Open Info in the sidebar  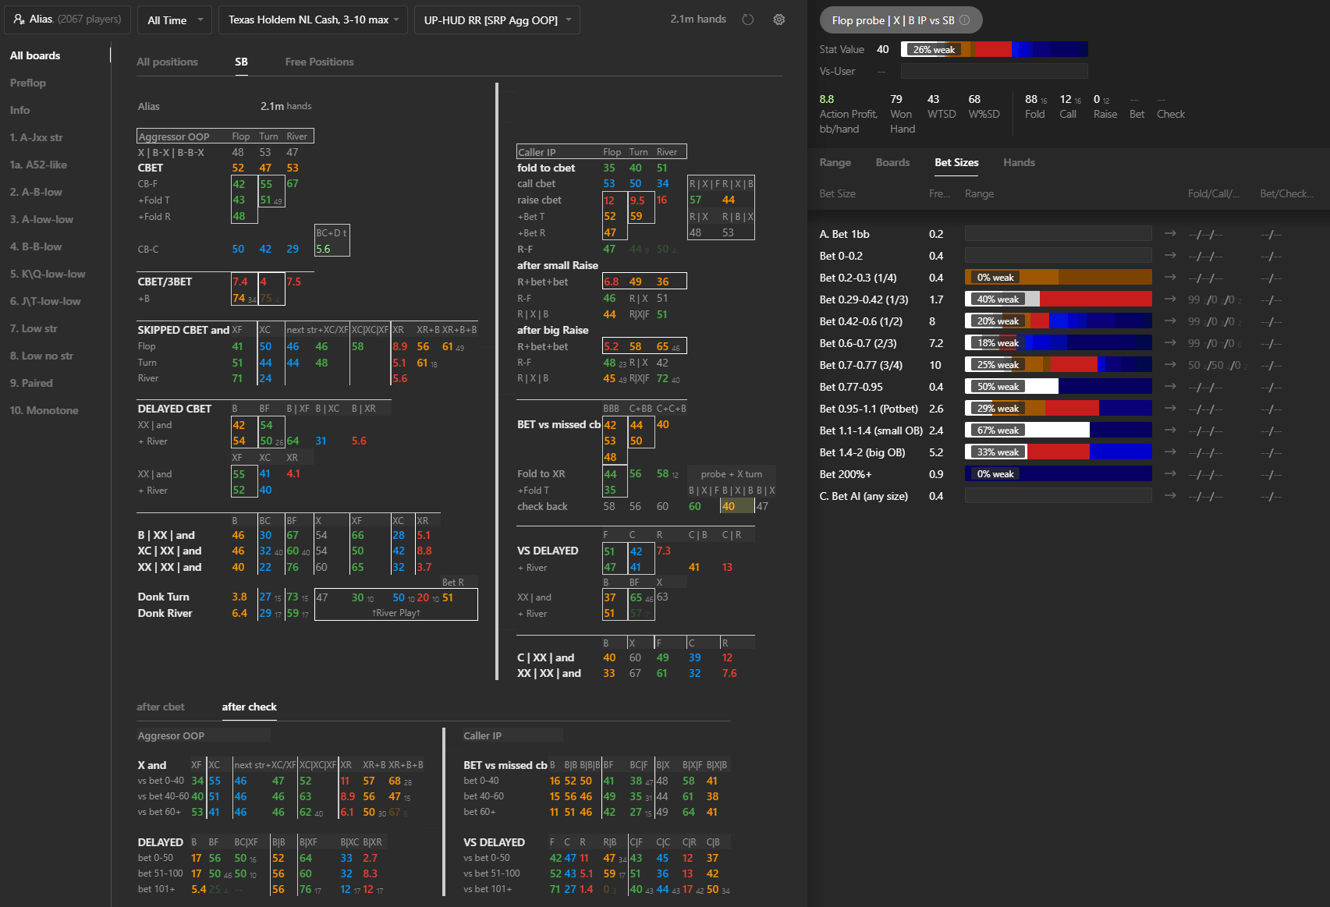(20, 110)
